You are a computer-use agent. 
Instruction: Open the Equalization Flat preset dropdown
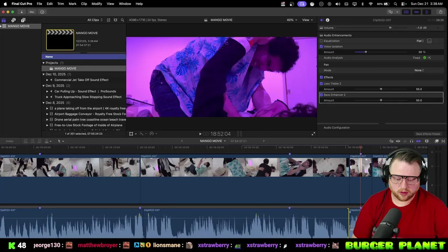click(x=420, y=41)
